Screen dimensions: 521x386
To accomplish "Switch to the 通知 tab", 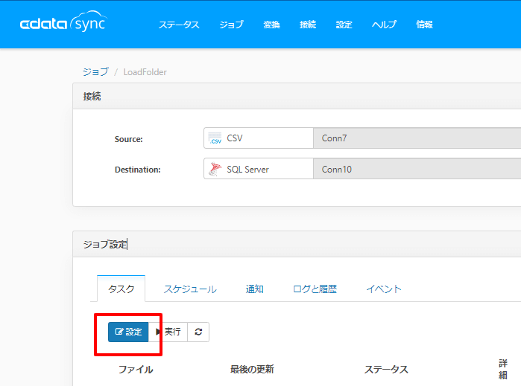I will point(255,289).
